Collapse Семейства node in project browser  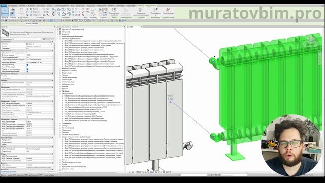(58, 34)
